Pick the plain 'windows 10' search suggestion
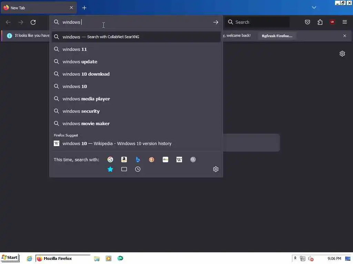353x264 pixels. (x=136, y=86)
